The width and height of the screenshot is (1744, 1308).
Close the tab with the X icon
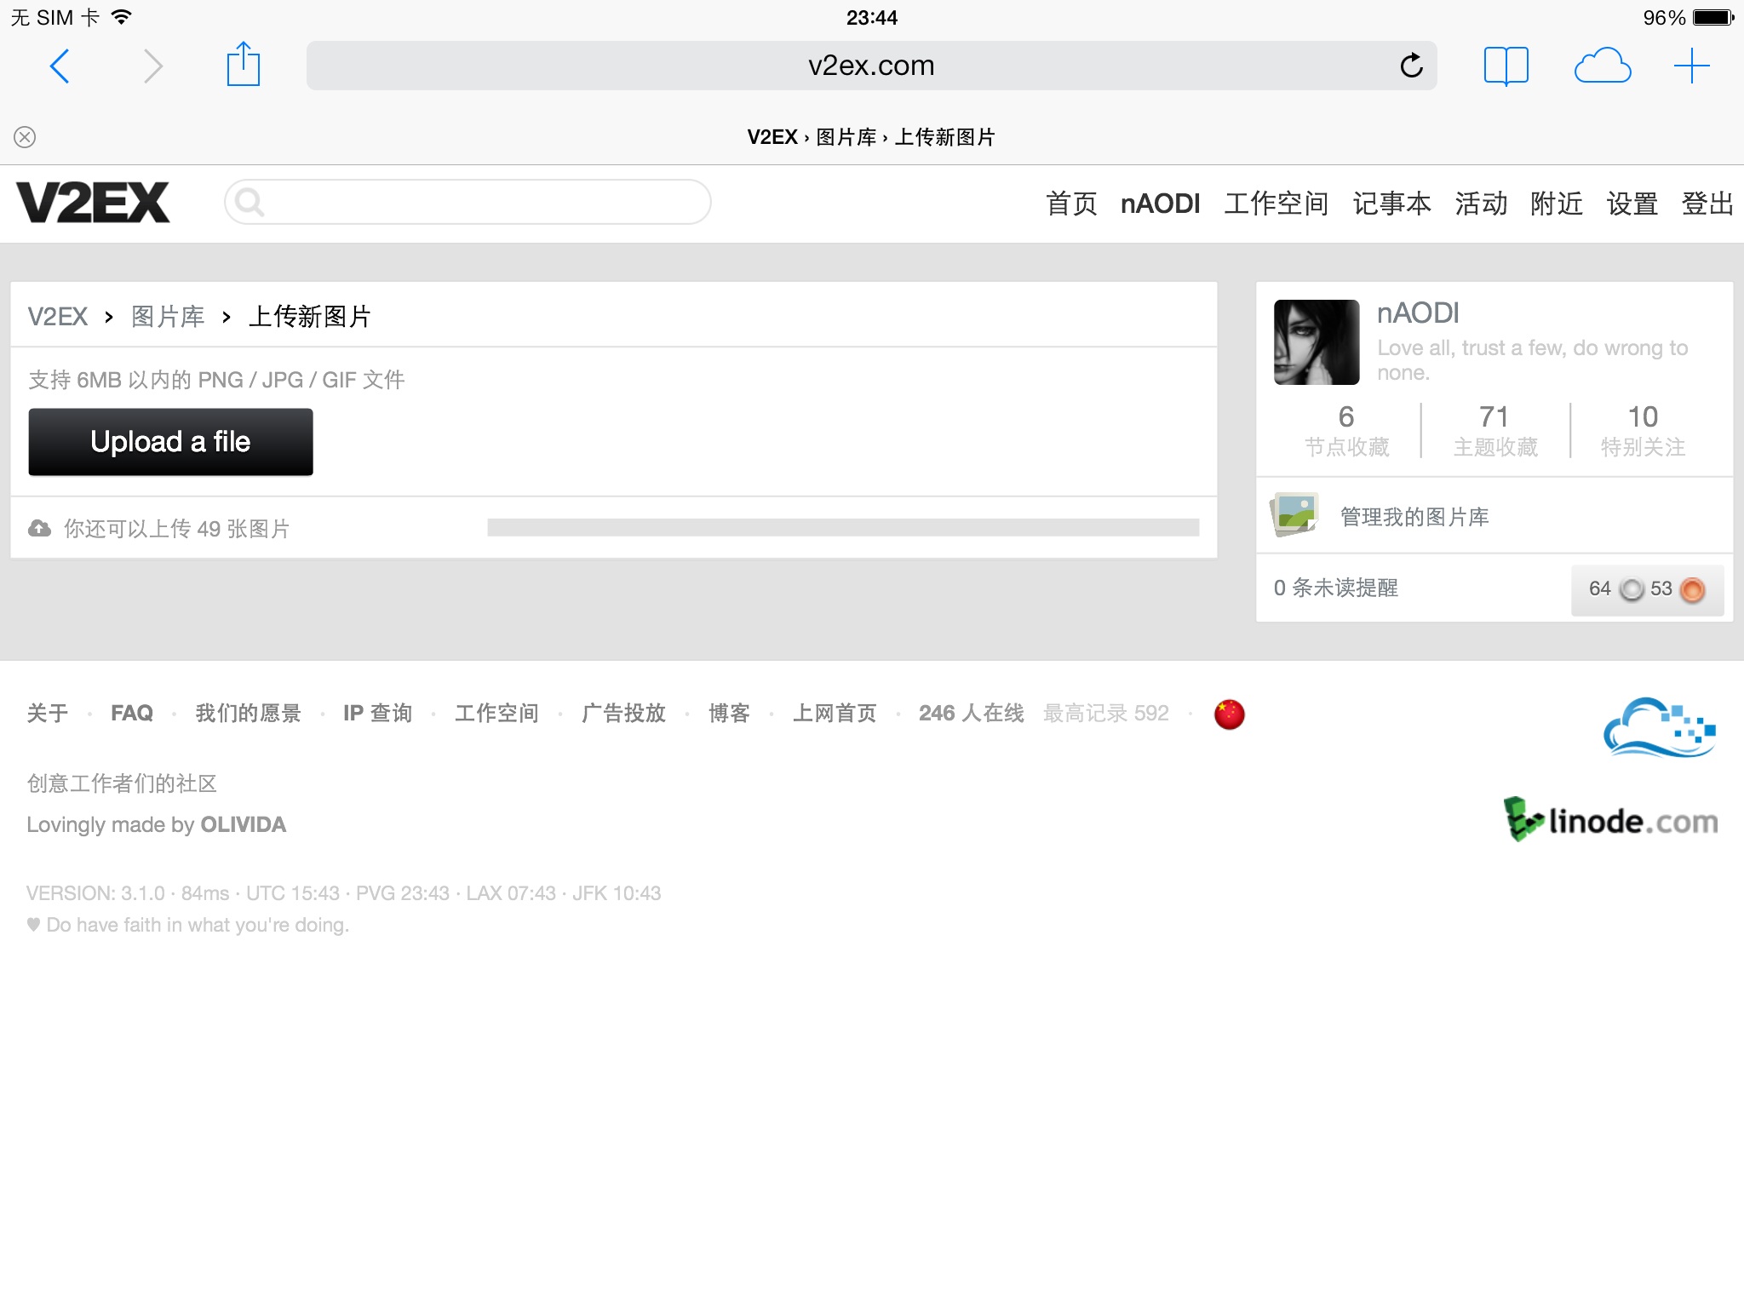pyautogui.click(x=25, y=137)
